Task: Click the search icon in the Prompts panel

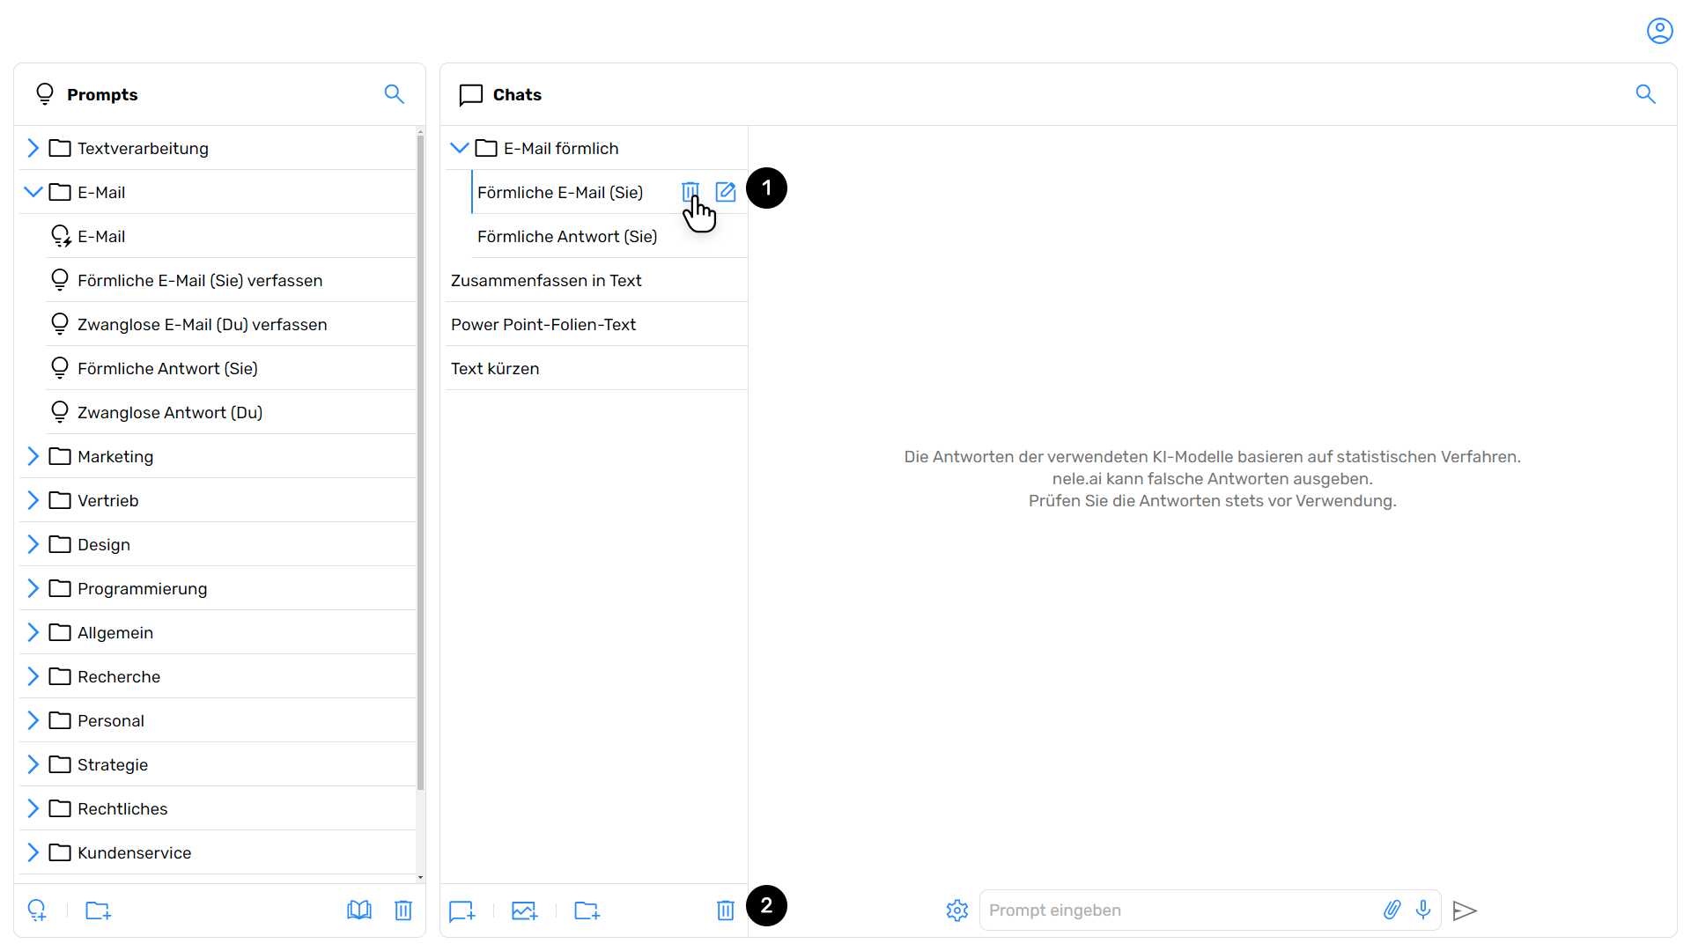Action: click(x=395, y=94)
